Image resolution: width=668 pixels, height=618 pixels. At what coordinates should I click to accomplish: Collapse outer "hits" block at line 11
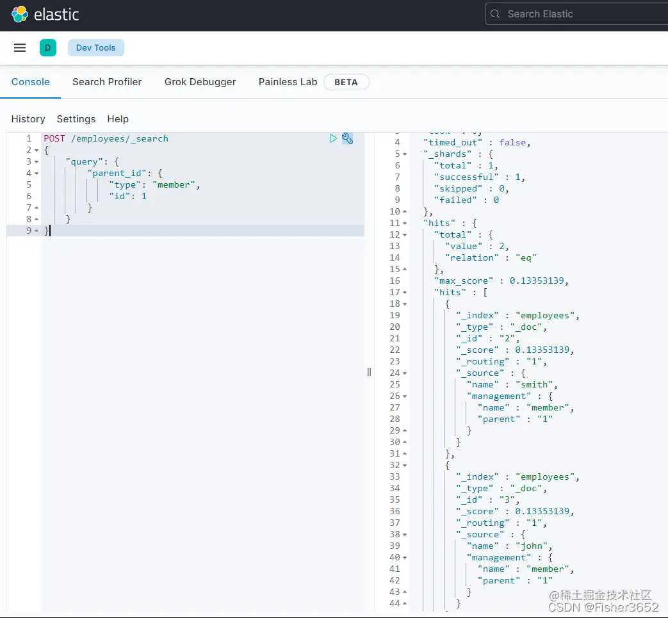405,223
